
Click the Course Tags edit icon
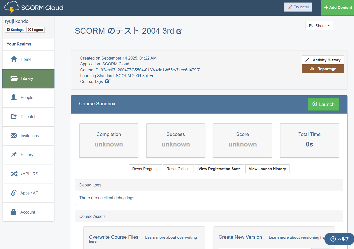[107, 81]
